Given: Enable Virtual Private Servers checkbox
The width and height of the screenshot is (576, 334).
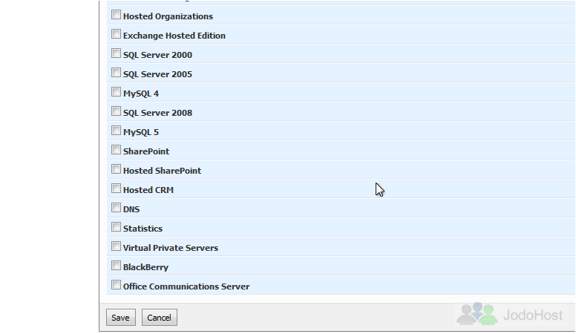Looking at the screenshot, I should point(116,246).
